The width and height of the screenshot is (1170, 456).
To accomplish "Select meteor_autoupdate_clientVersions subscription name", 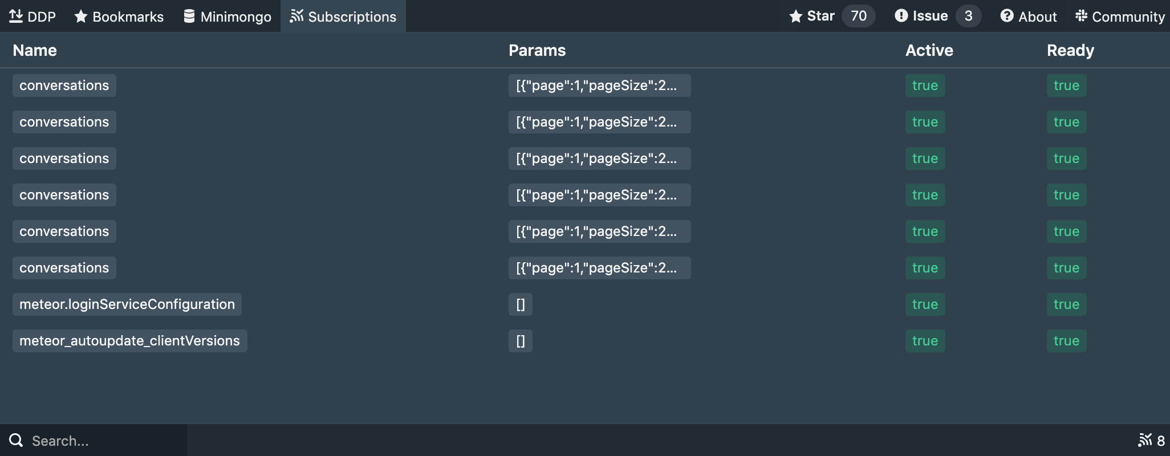I will (x=130, y=341).
